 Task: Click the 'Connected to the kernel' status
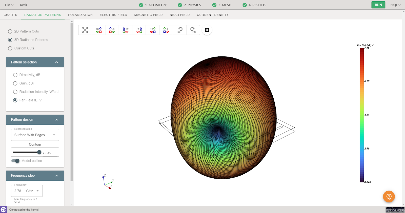(x=24, y=210)
